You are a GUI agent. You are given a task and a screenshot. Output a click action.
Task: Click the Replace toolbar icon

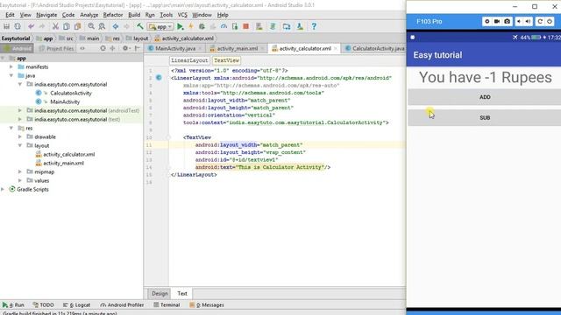(102, 26)
